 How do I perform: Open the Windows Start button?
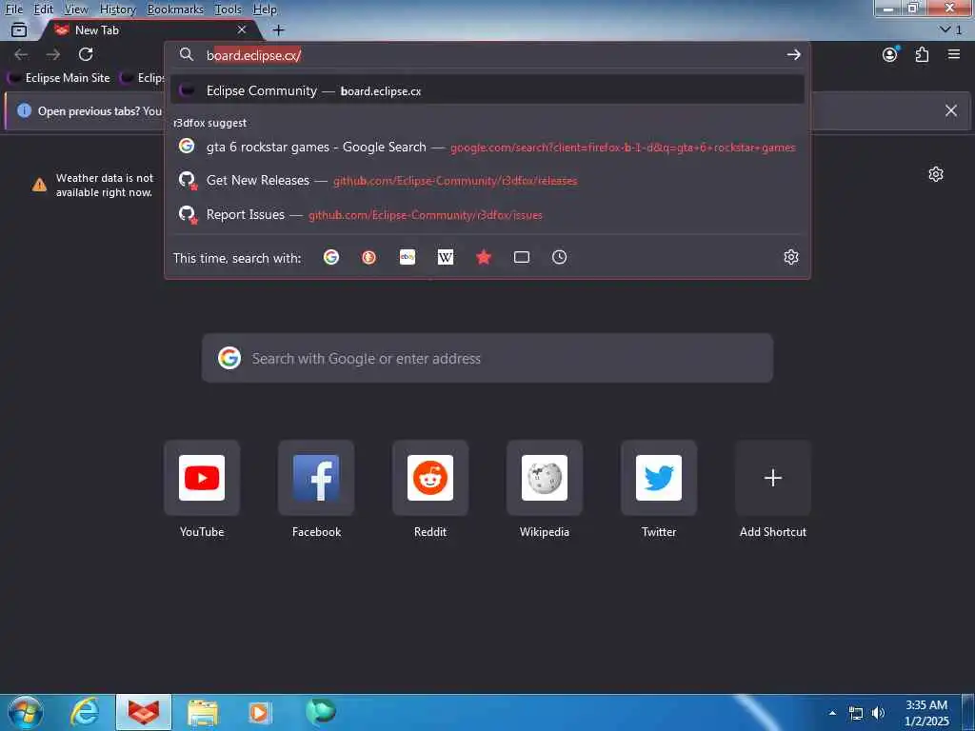click(26, 712)
